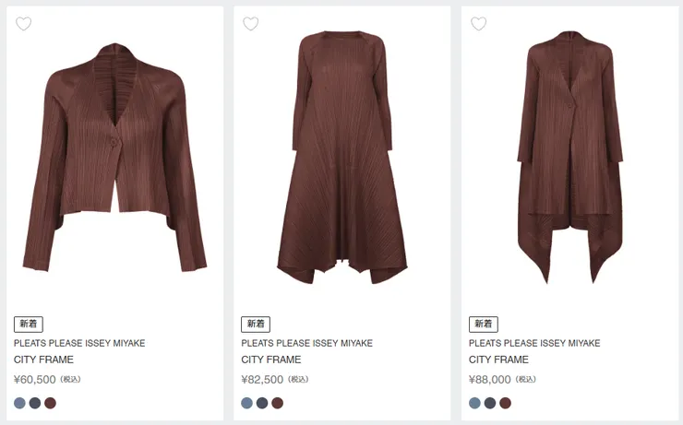This screenshot has height=425, width=683.
Task: Open the short cardigan product image
Action: point(114,157)
